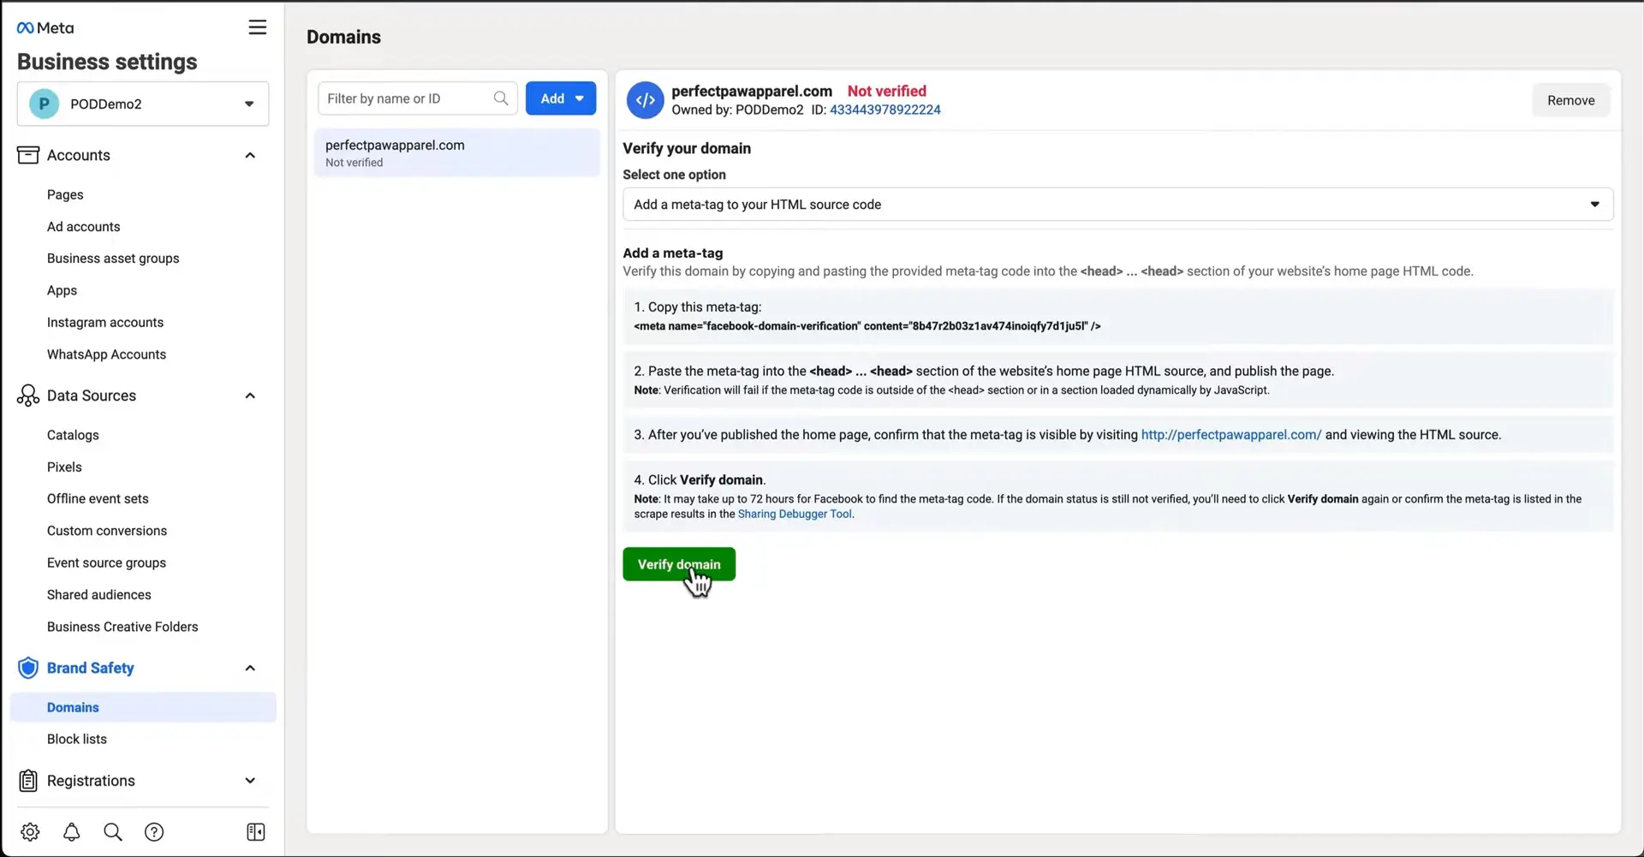Click the Filter by name or ID field

[417, 98]
